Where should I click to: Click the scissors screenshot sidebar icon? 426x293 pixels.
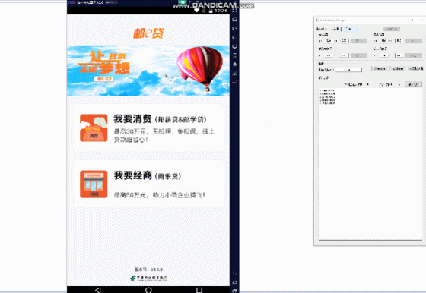point(235,73)
